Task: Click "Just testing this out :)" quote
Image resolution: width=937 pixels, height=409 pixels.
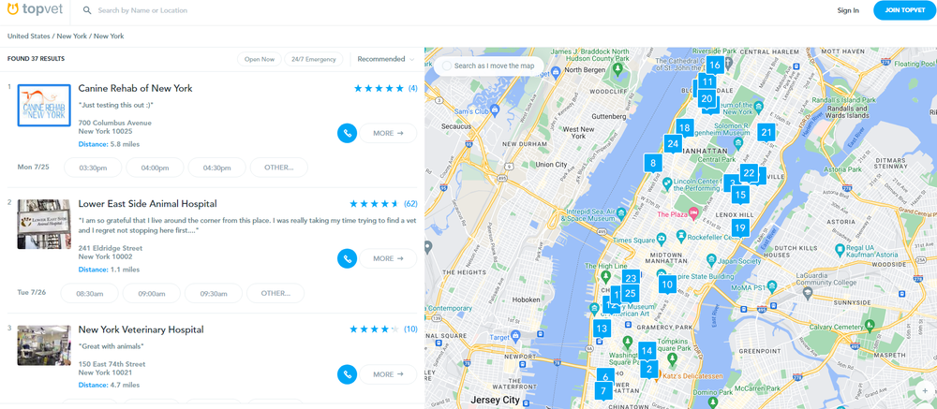Action: pyautogui.click(x=116, y=105)
